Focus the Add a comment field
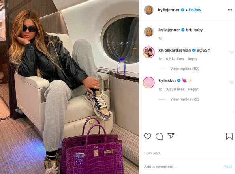235x174 pixels. tap(182, 167)
